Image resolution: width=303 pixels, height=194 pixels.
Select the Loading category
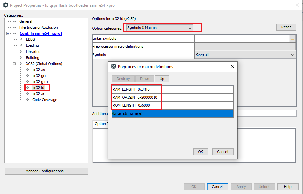[x=32, y=45]
